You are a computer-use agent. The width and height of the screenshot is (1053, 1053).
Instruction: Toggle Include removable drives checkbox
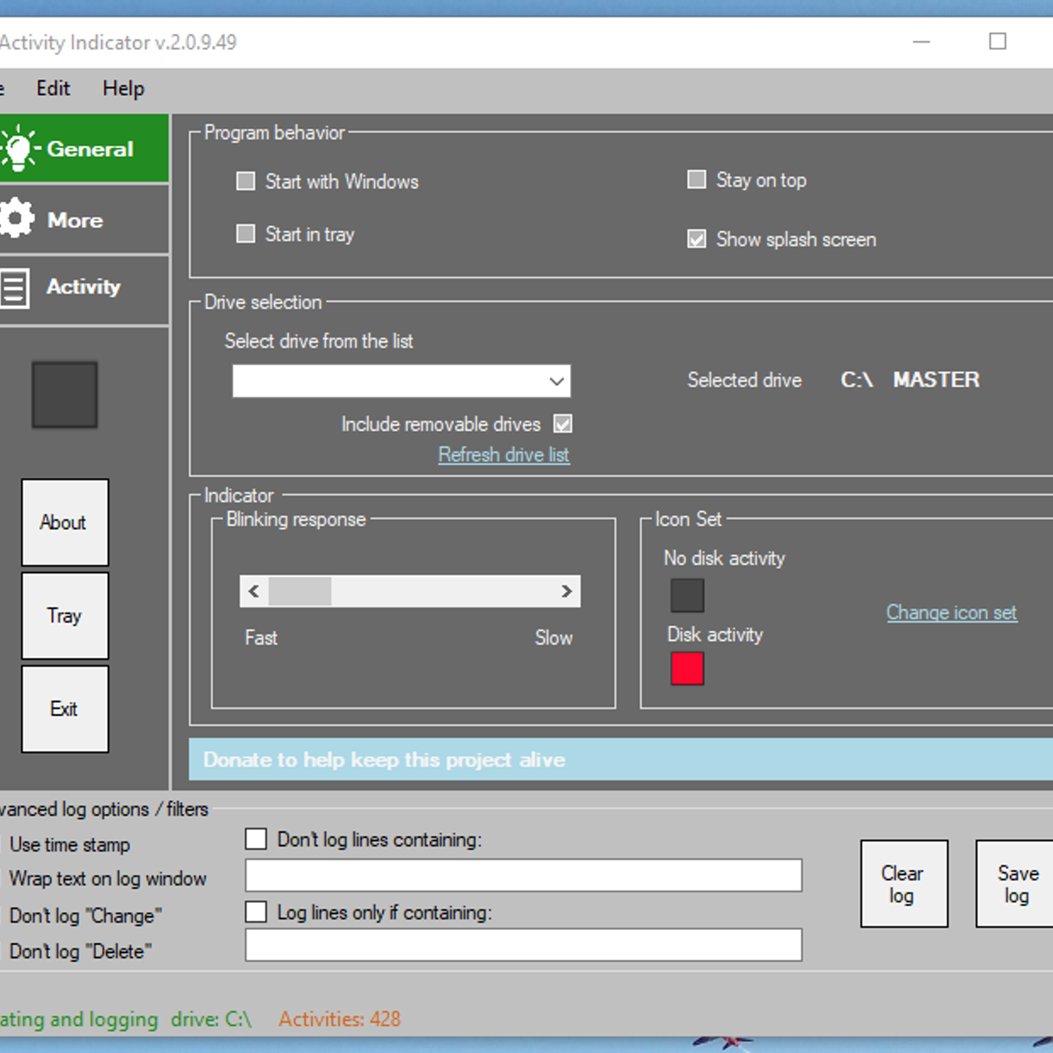tap(563, 424)
